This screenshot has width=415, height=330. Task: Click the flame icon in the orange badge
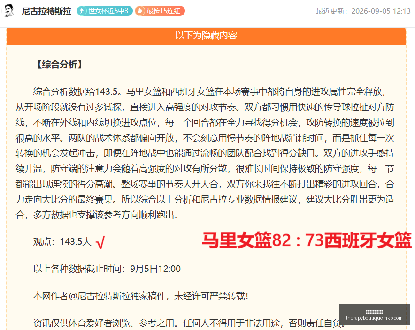pos(140,11)
